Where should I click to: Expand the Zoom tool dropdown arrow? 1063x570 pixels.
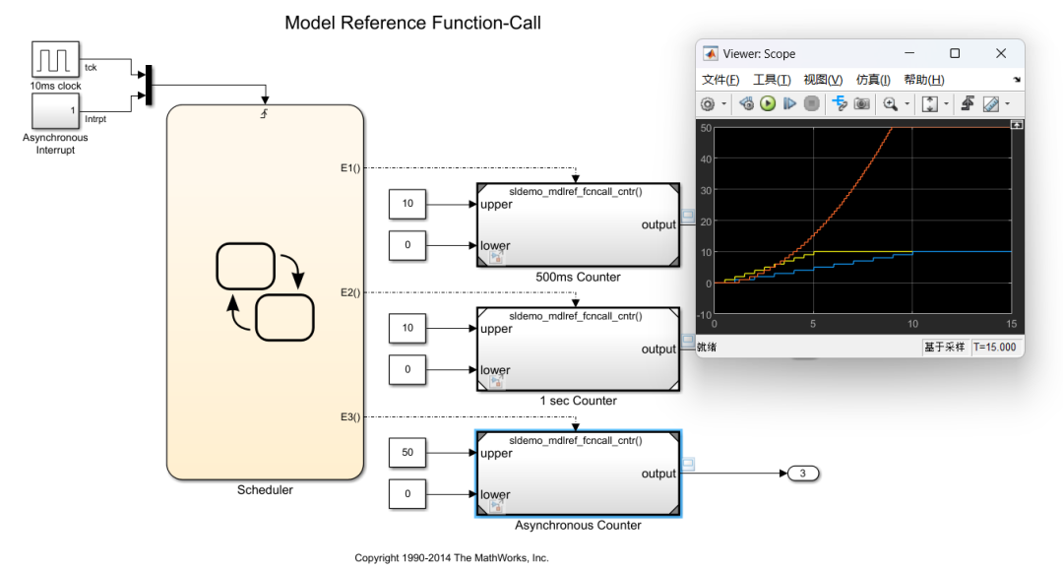pyautogui.click(x=907, y=103)
